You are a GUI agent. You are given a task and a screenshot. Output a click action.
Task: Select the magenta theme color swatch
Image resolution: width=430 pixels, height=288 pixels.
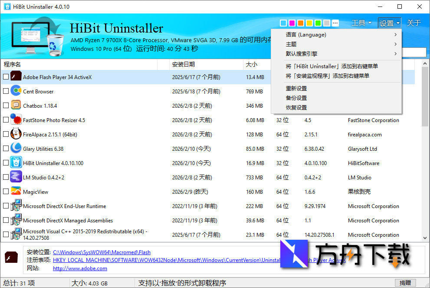pyautogui.click(x=292, y=22)
